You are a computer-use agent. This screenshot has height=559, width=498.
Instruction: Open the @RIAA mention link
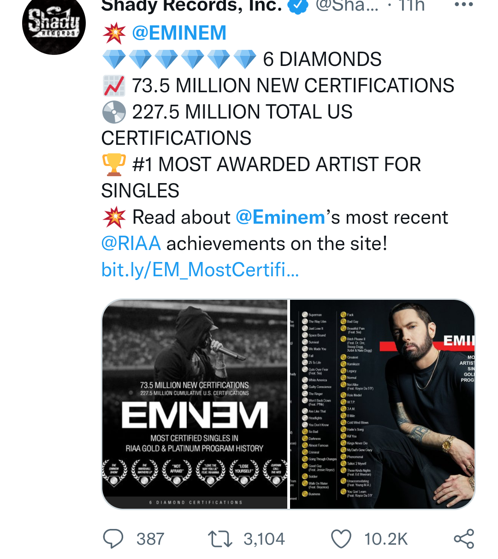click(x=131, y=244)
